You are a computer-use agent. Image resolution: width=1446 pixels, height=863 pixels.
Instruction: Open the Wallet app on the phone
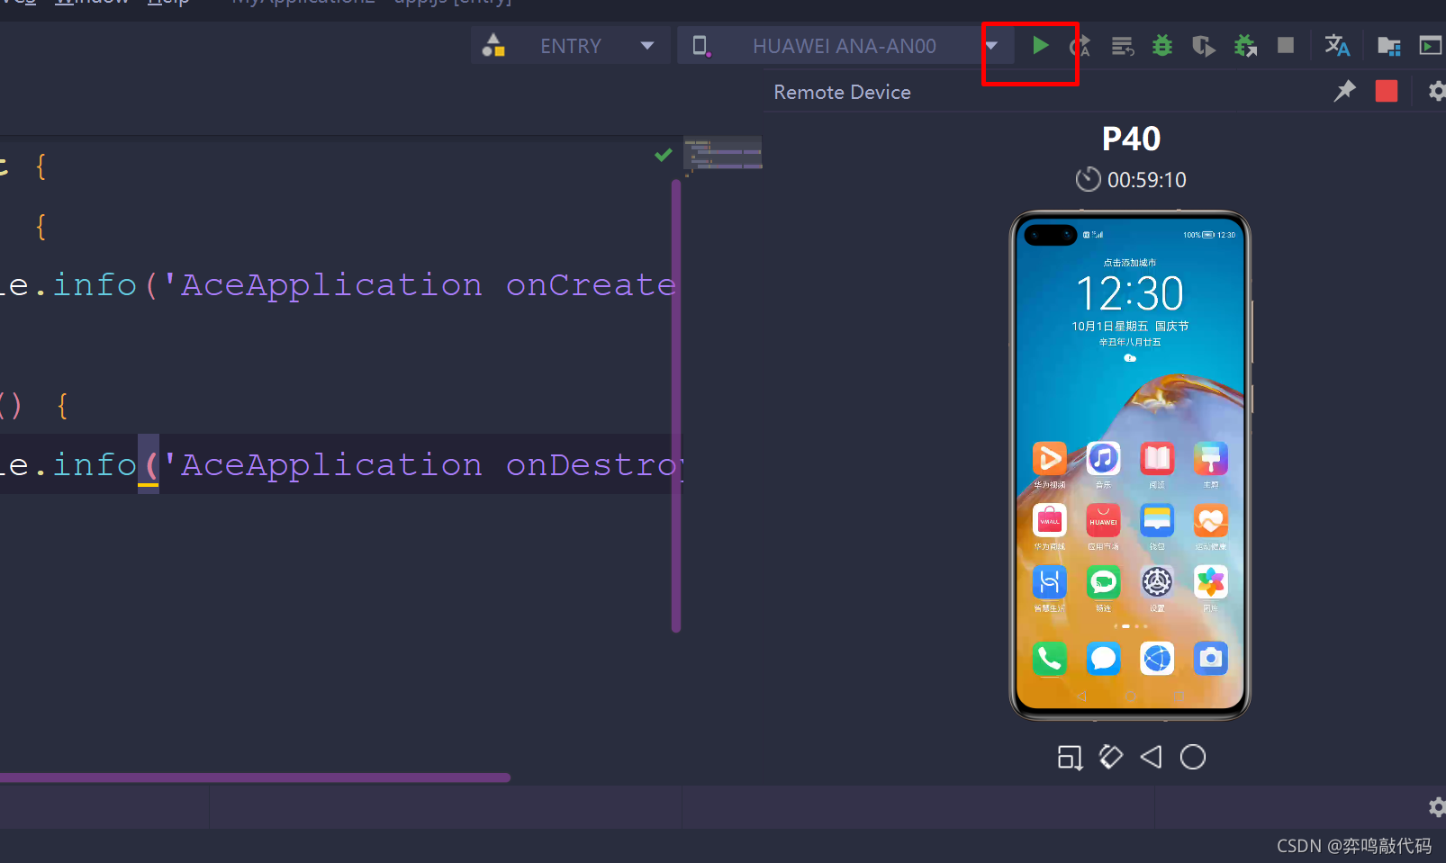(x=1157, y=520)
